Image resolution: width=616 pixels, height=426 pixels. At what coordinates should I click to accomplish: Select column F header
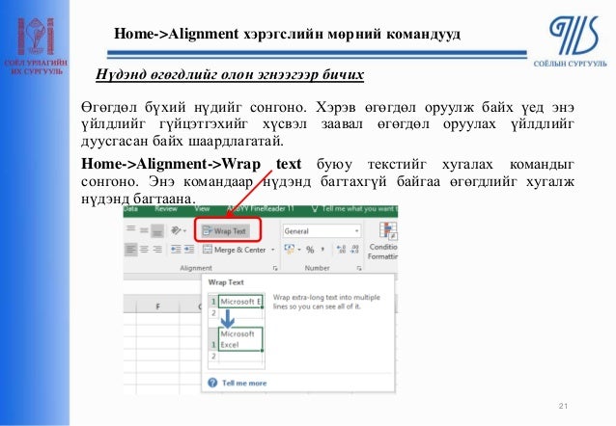pyautogui.click(x=157, y=306)
